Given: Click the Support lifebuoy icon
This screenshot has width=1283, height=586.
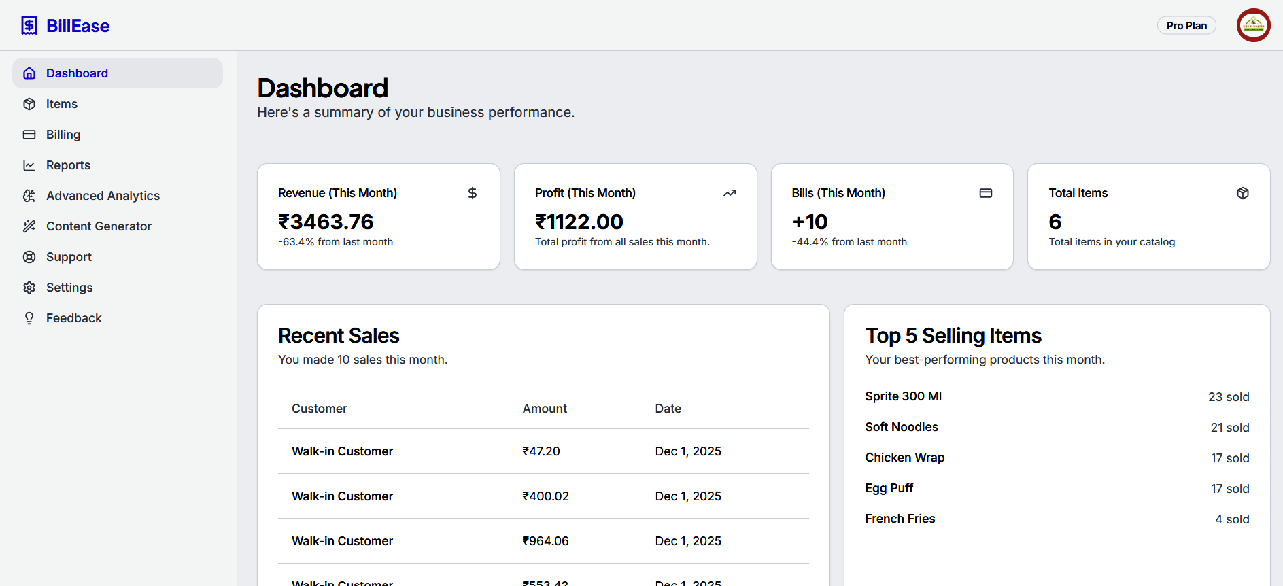Looking at the screenshot, I should 29,257.
